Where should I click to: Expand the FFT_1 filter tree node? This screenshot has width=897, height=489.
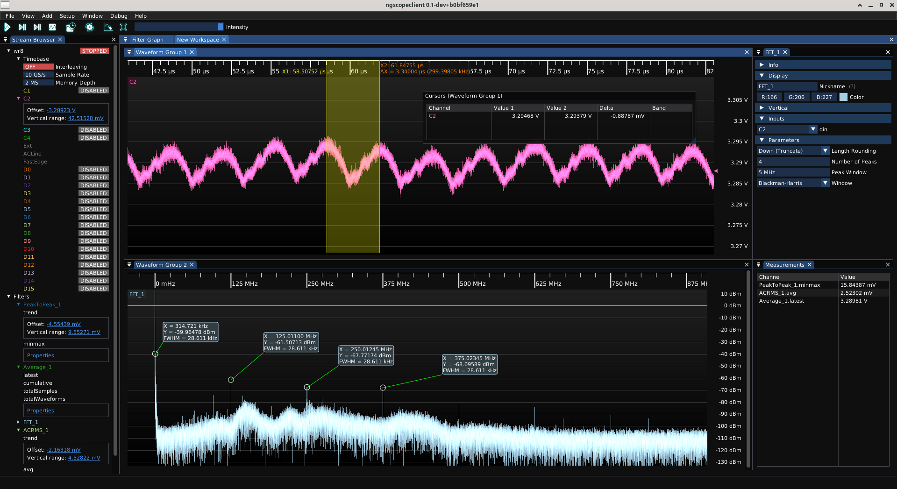click(19, 422)
